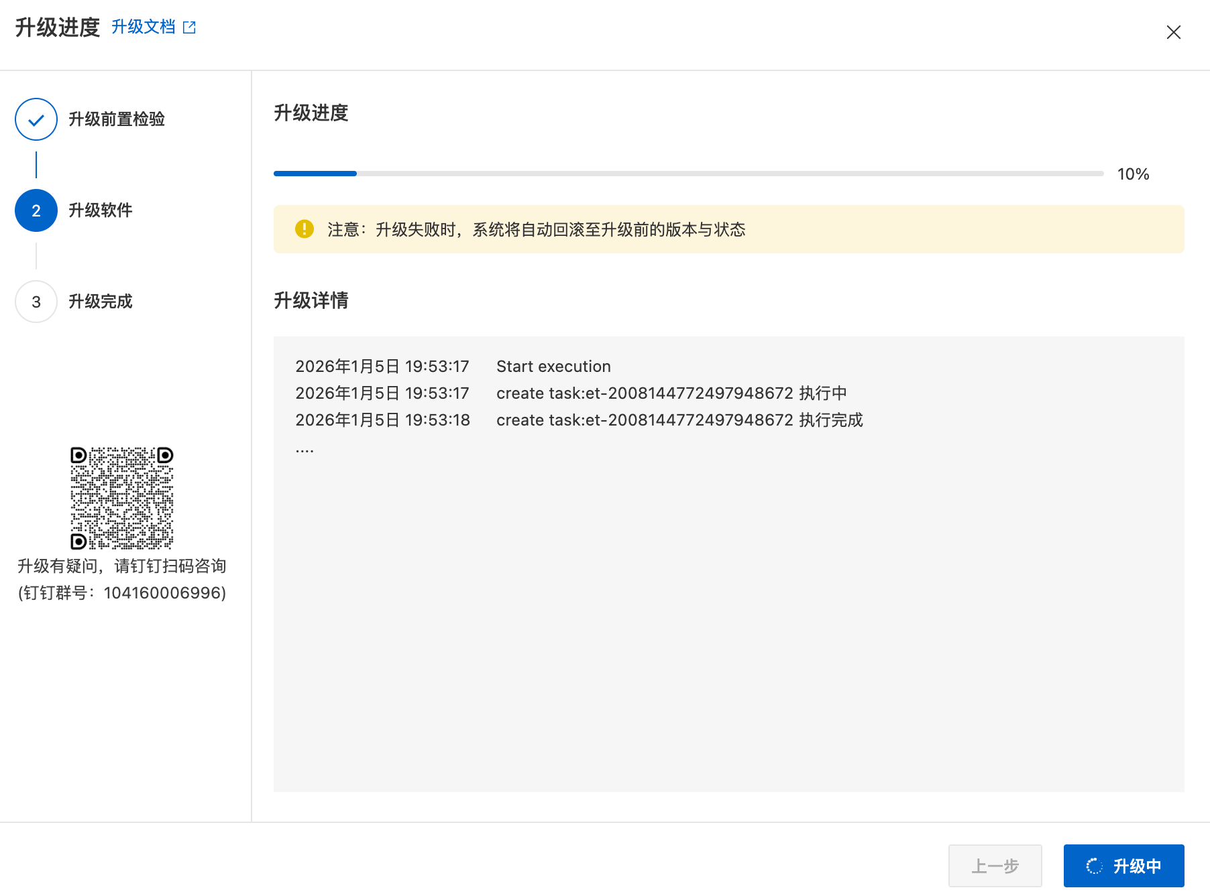Click the Start execution log entry
Screen dimensions: 1210x894
553,367
